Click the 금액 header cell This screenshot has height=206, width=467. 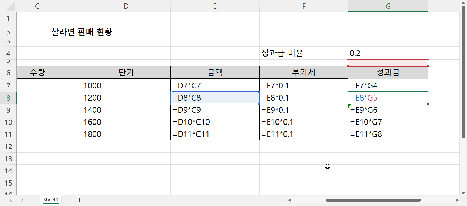coord(215,72)
